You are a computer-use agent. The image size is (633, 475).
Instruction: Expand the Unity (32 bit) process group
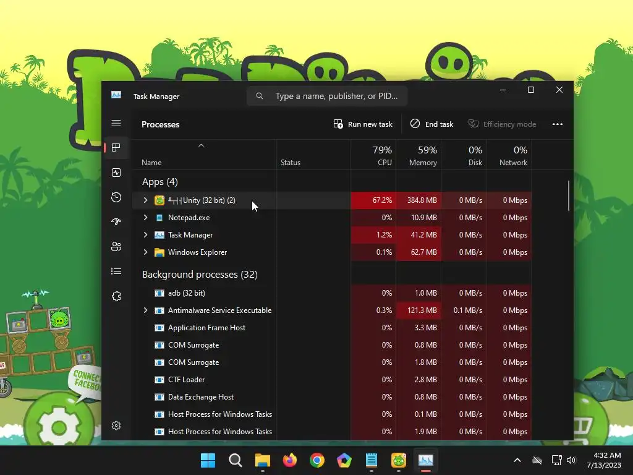(x=145, y=200)
